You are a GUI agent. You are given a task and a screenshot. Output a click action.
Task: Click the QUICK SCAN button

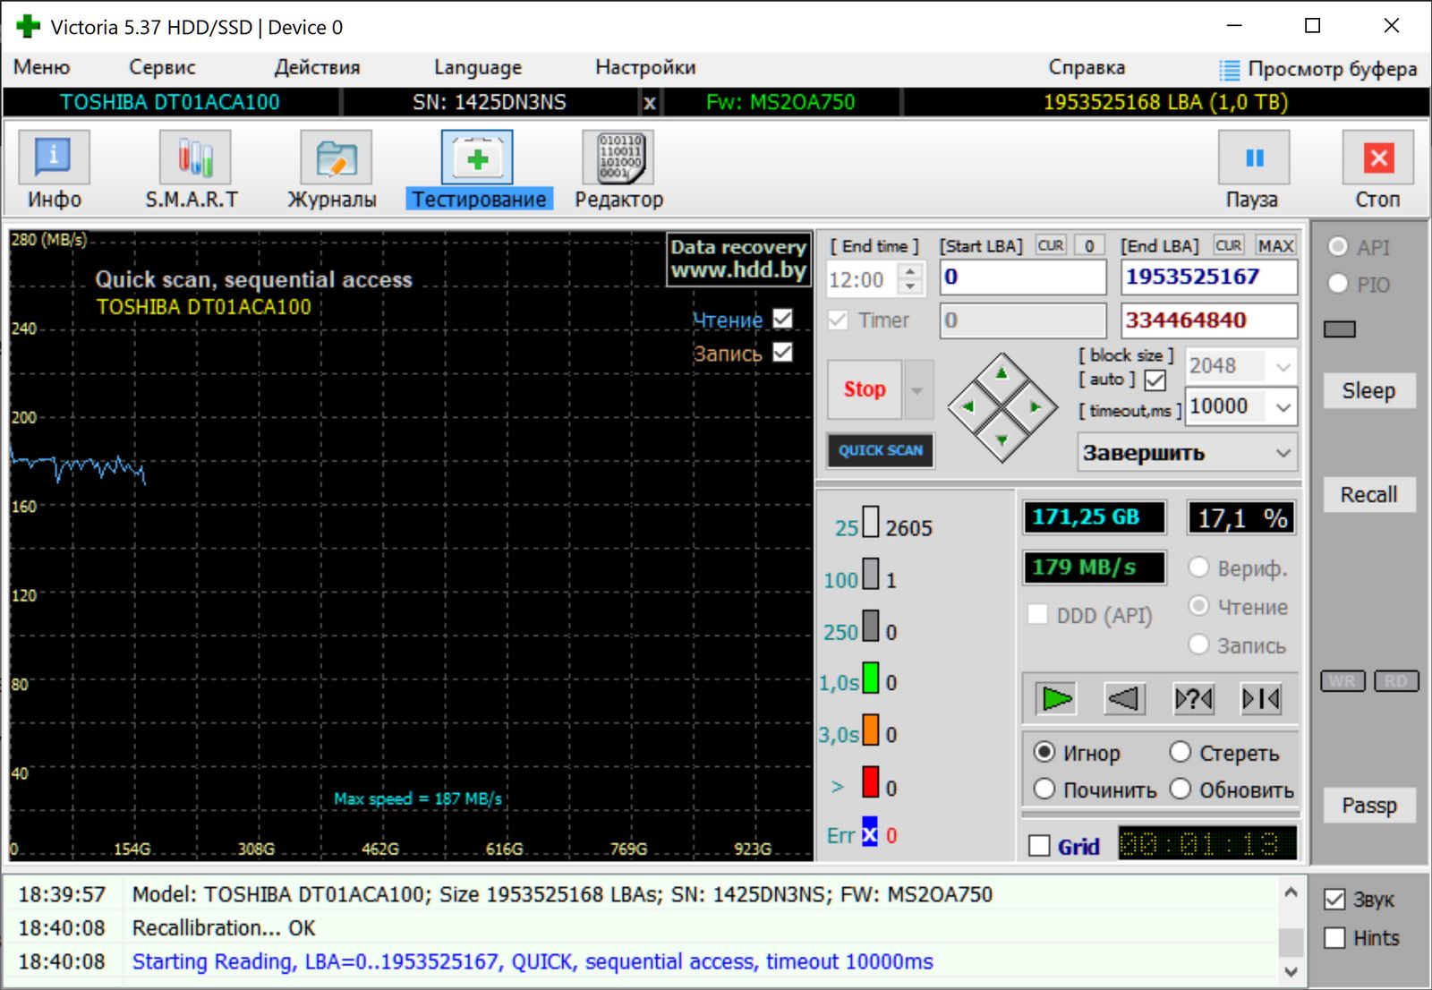[881, 450]
